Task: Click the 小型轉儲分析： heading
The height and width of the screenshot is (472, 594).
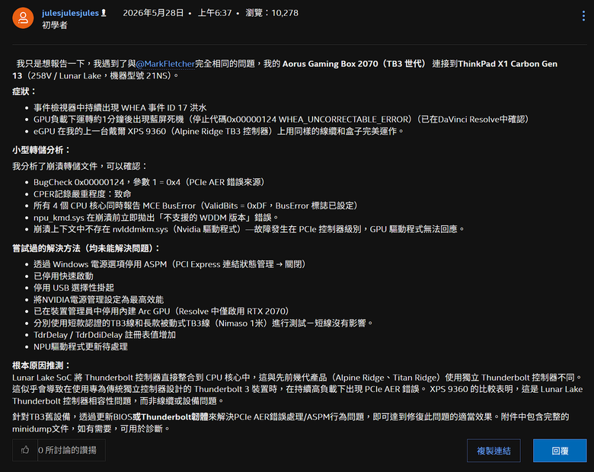Action: coord(42,150)
